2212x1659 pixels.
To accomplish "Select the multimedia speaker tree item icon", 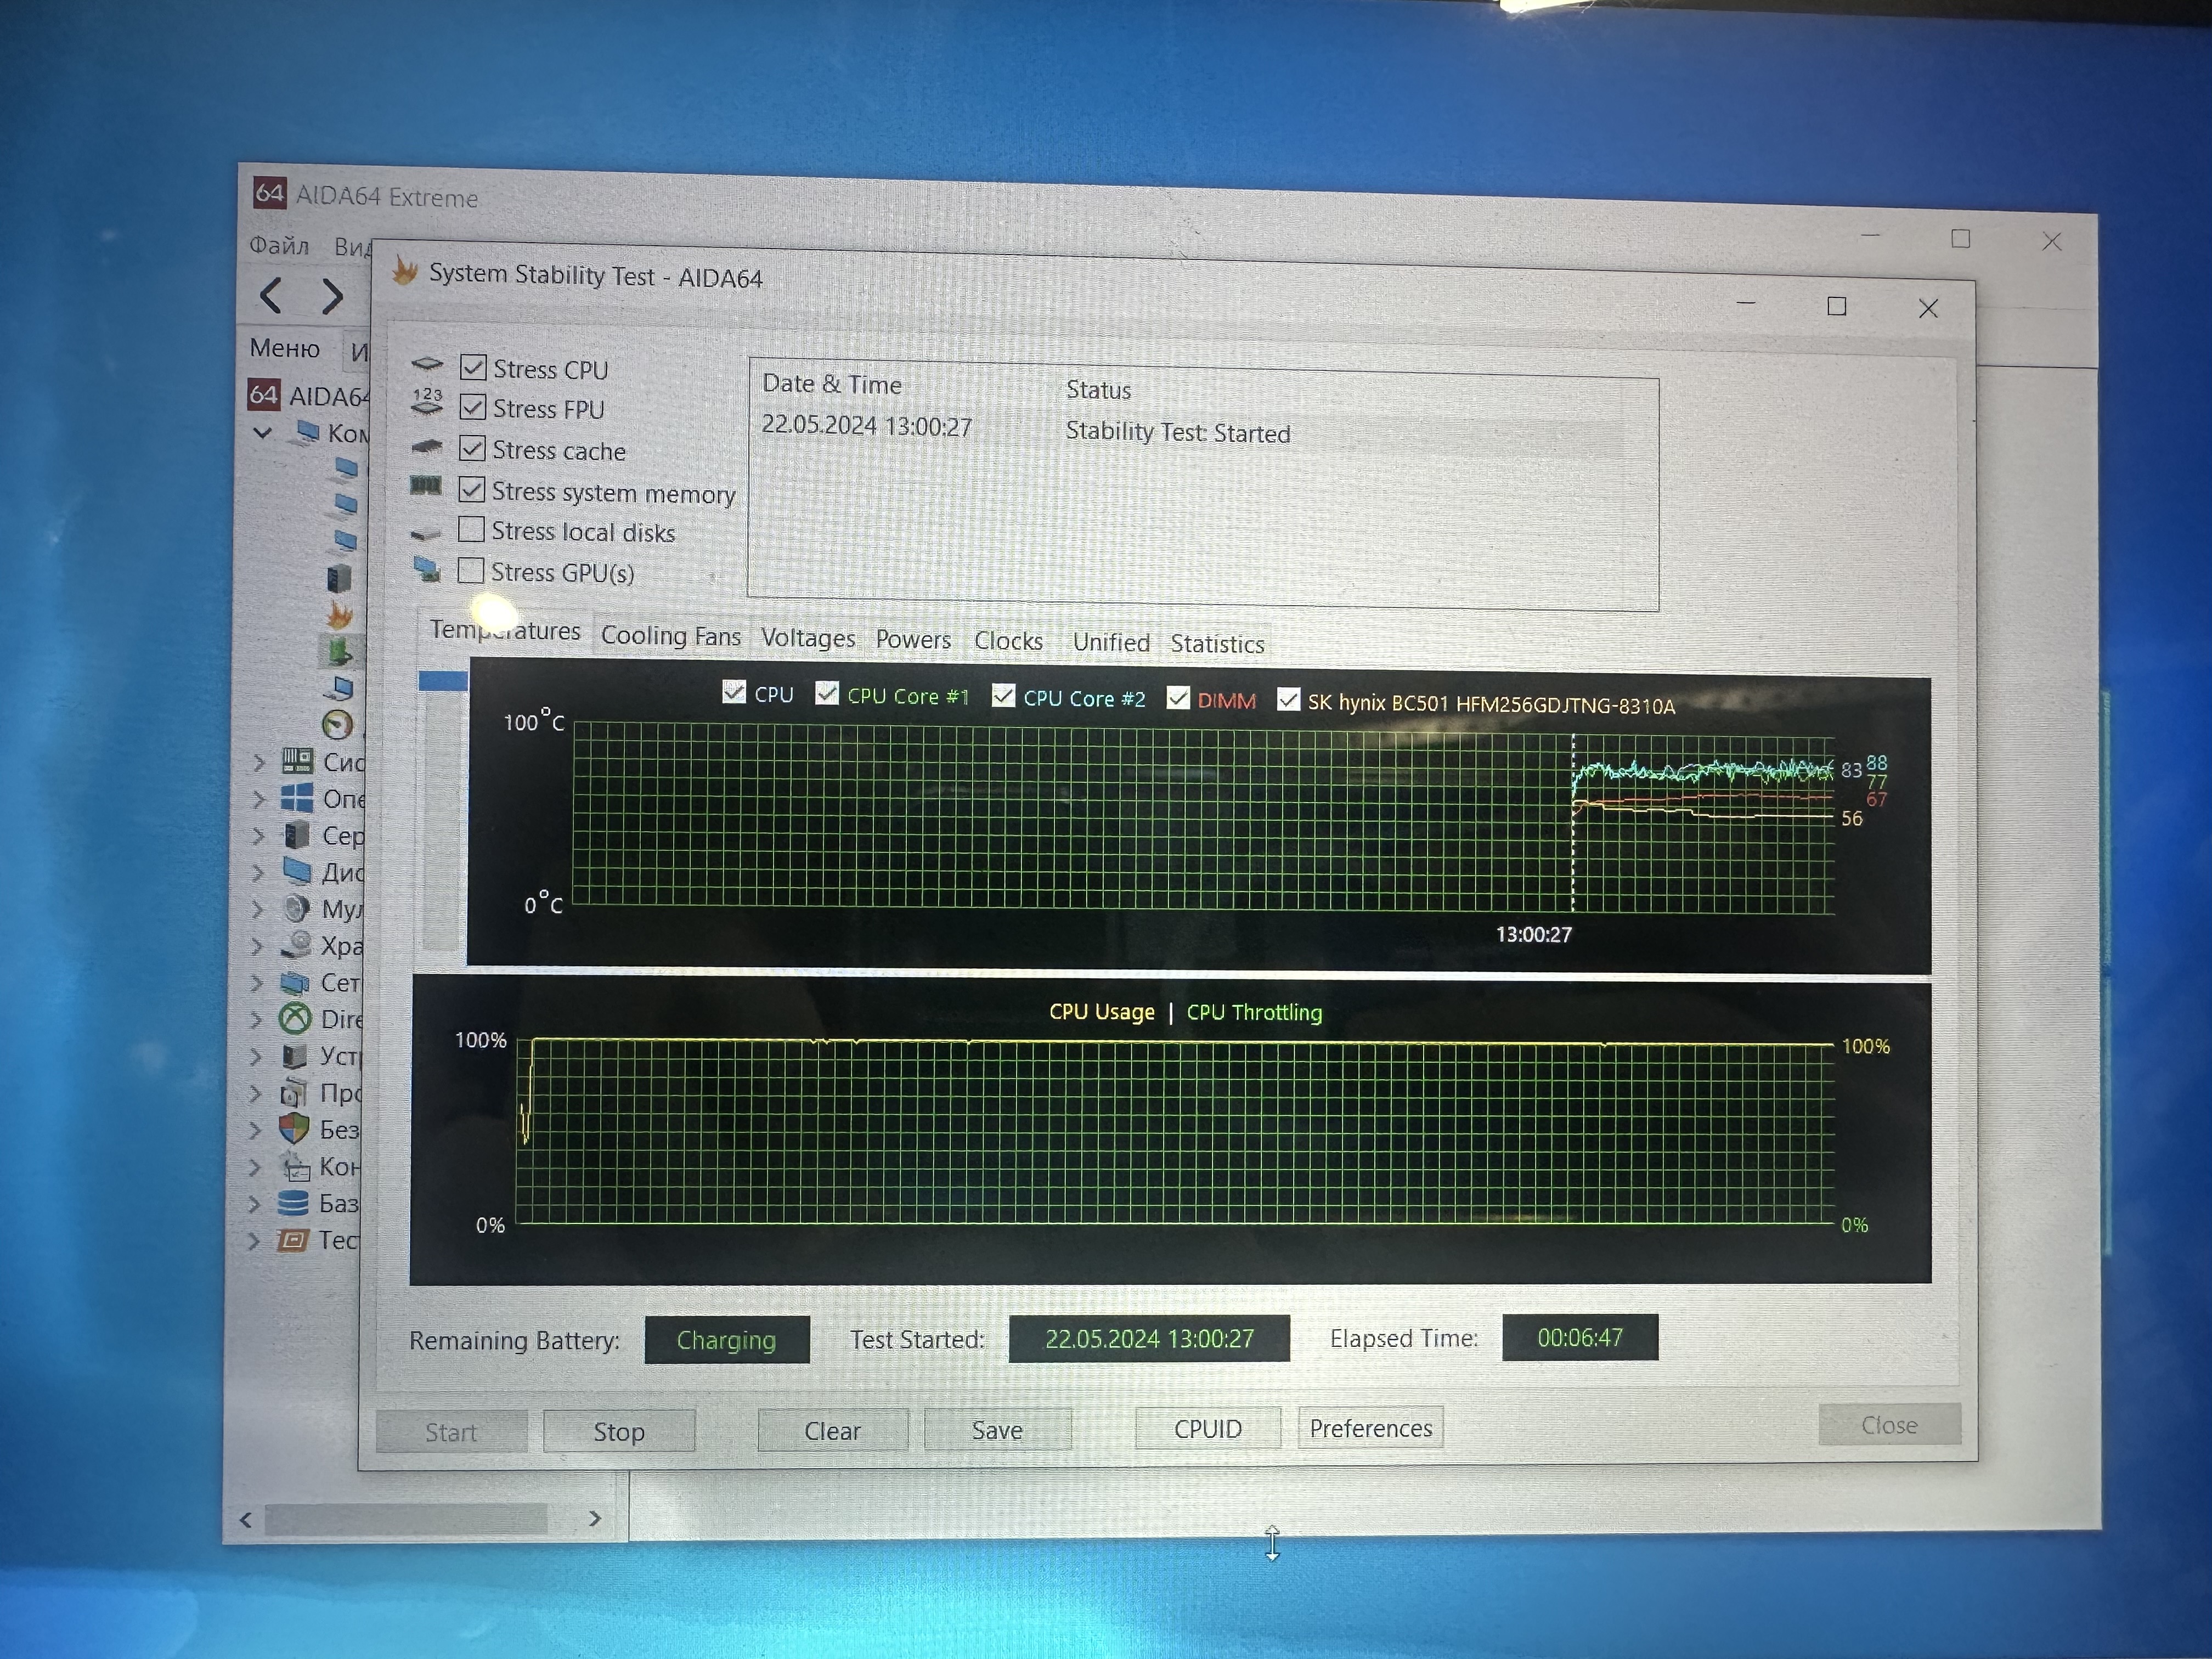I will (296, 908).
